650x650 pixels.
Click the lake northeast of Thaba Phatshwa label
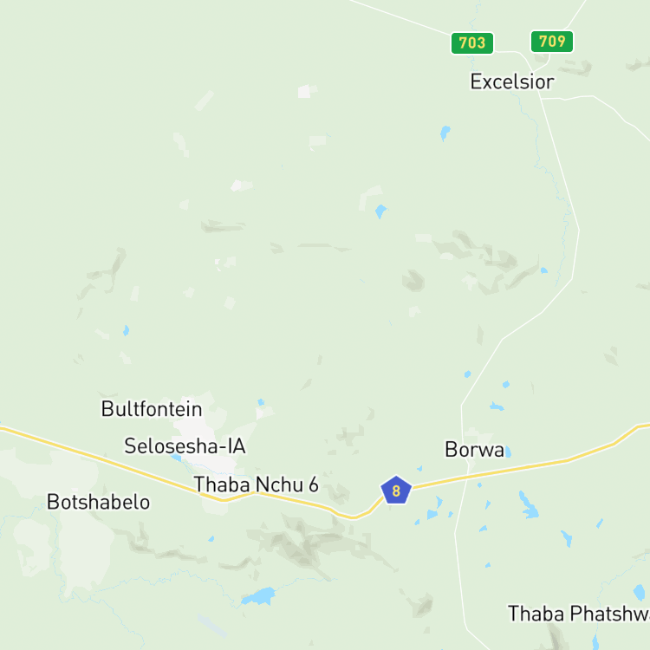pyautogui.click(x=640, y=593)
